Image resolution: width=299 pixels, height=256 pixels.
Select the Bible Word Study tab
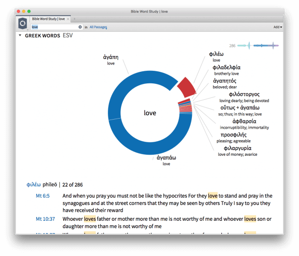tap(48, 19)
